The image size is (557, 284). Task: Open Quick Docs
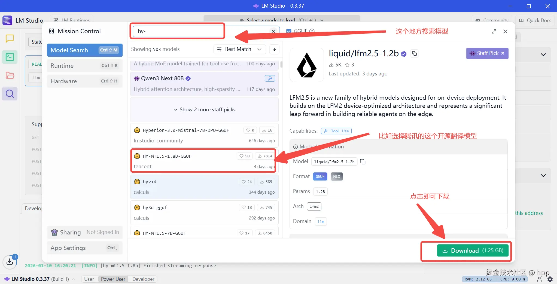tap(535, 20)
